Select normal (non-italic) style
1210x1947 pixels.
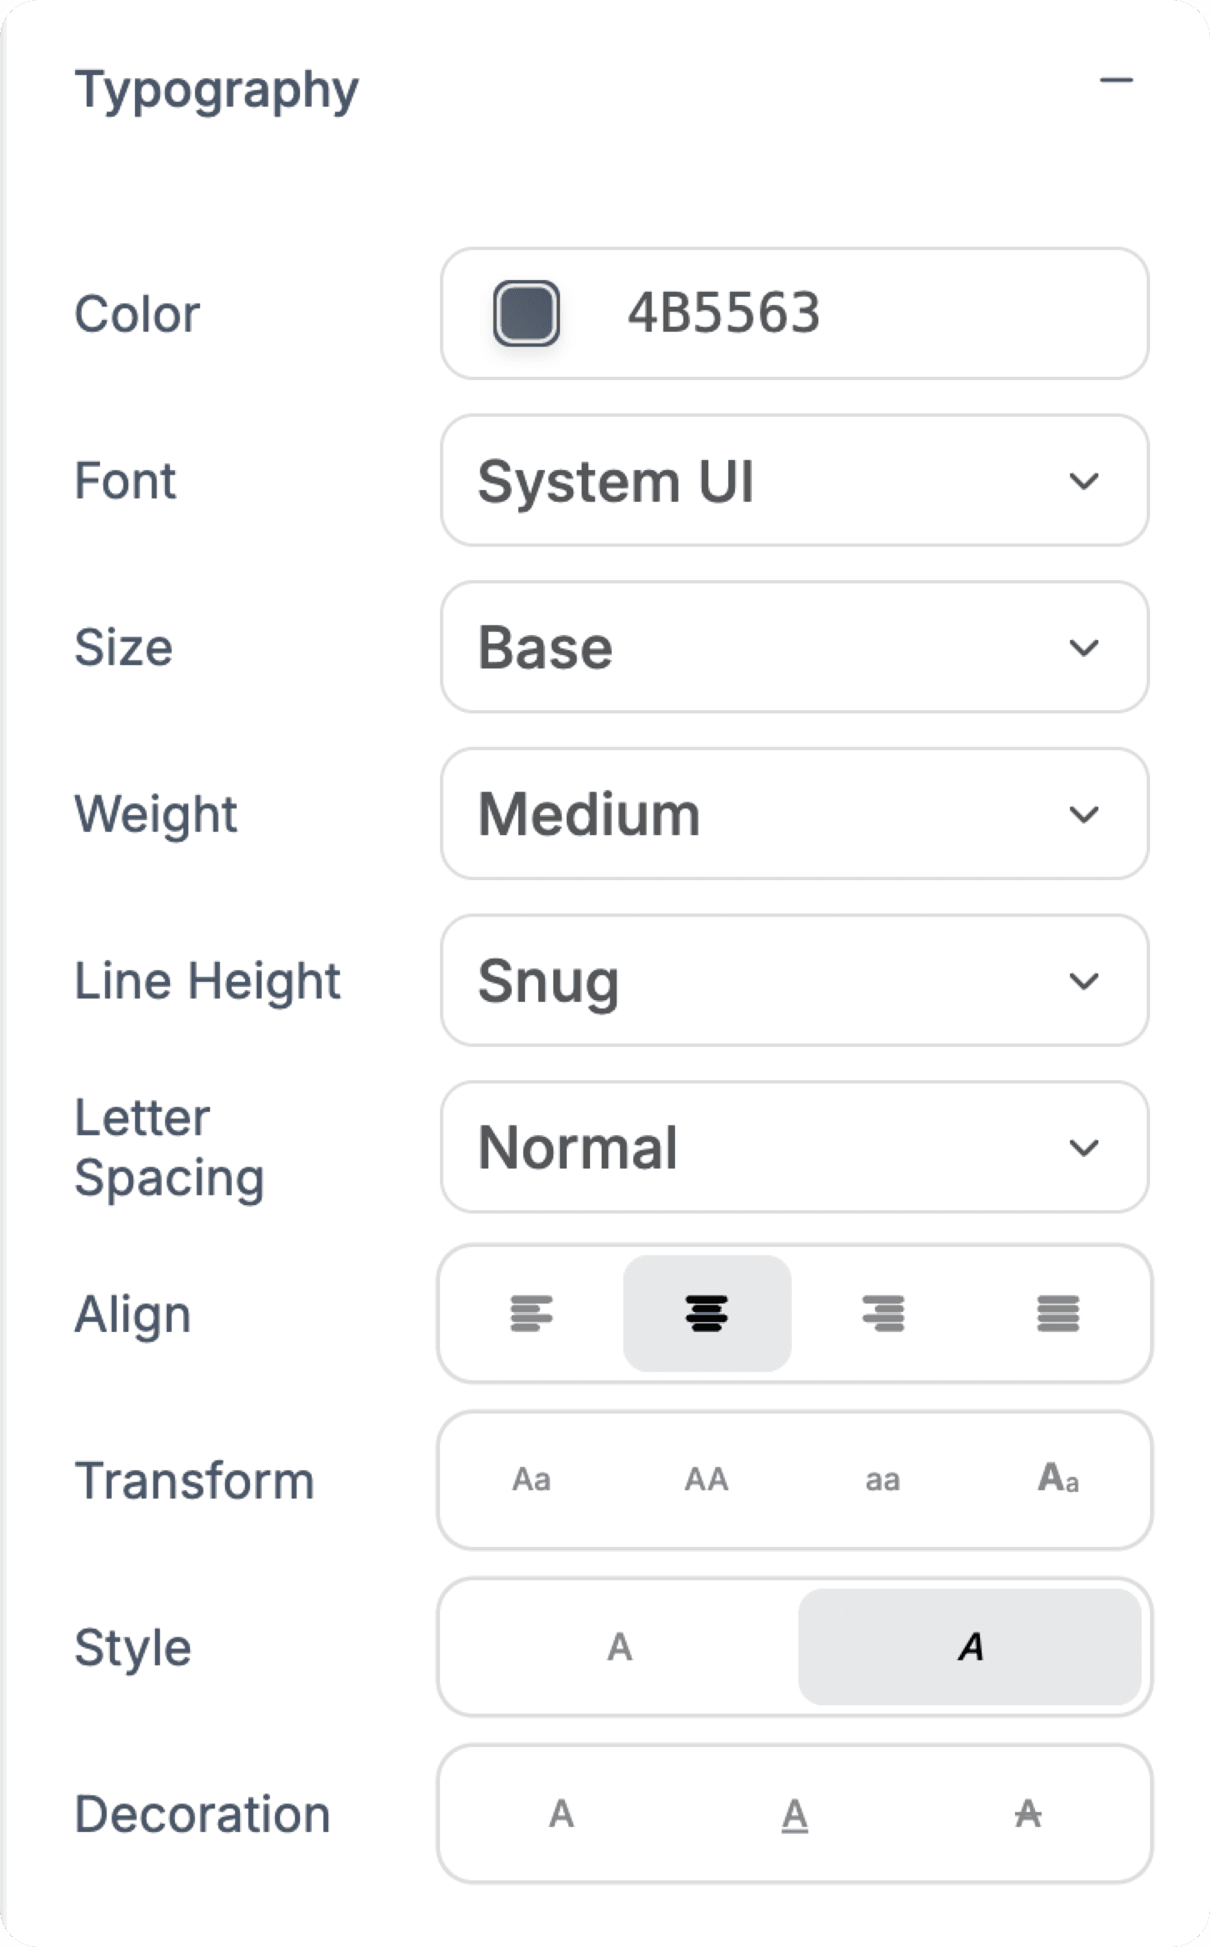(620, 1646)
